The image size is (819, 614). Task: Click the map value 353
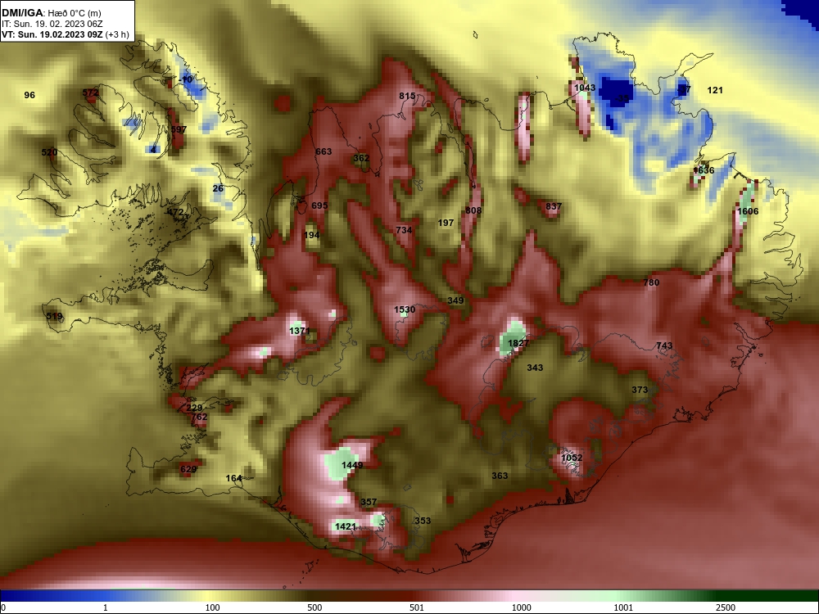pos(423,521)
